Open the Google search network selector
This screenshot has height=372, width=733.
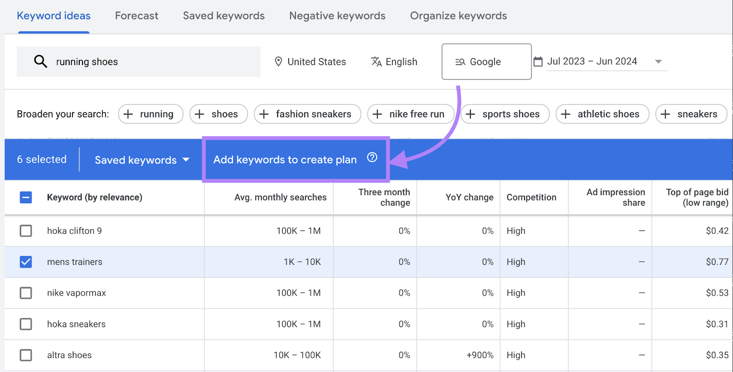pyautogui.click(x=487, y=61)
